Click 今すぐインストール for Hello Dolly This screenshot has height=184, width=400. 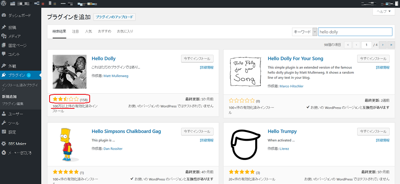click(197, 58)
